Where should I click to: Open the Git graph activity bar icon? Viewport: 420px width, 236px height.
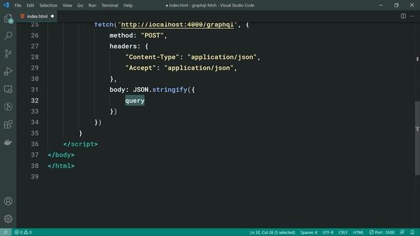tap(8, 107)
